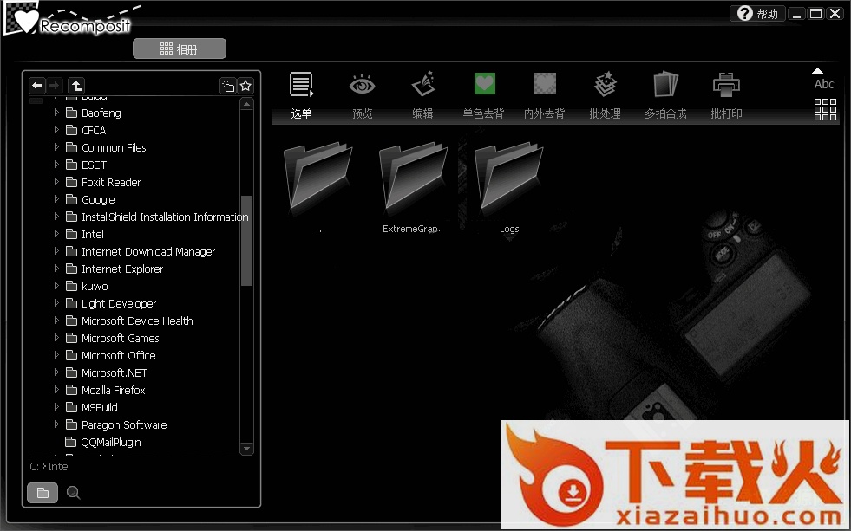The height and width of the screenshot is (531, 851).
Task: Select the 多拍合成 multi-shot compositing icon
Action: [x=665, y=85]
